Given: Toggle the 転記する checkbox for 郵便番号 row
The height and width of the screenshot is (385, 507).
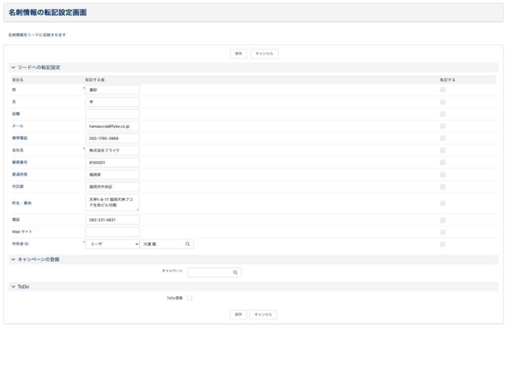Looking at the screenshot, I should pos(443,163).
